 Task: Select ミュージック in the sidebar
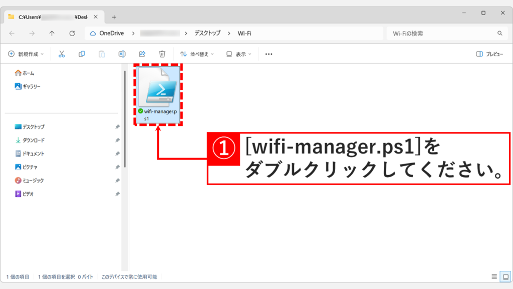(x=31, y=180)
